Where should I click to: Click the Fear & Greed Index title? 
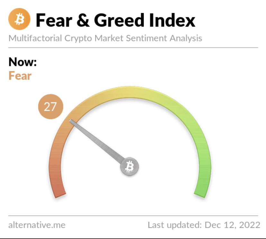(x=116, y=20)
